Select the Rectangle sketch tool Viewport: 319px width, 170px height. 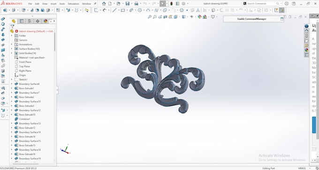click(x=123, y=10)
